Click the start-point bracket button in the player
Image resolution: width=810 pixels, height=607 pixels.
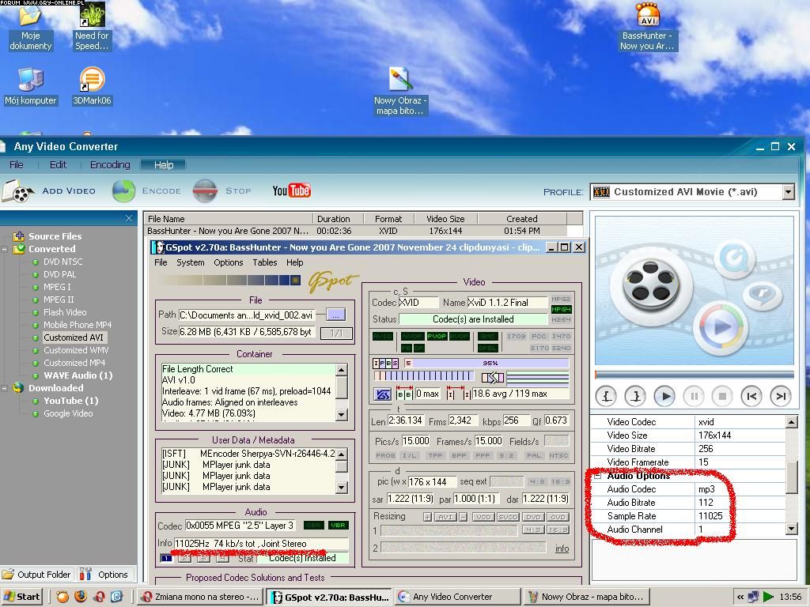[x=607, y=396]
